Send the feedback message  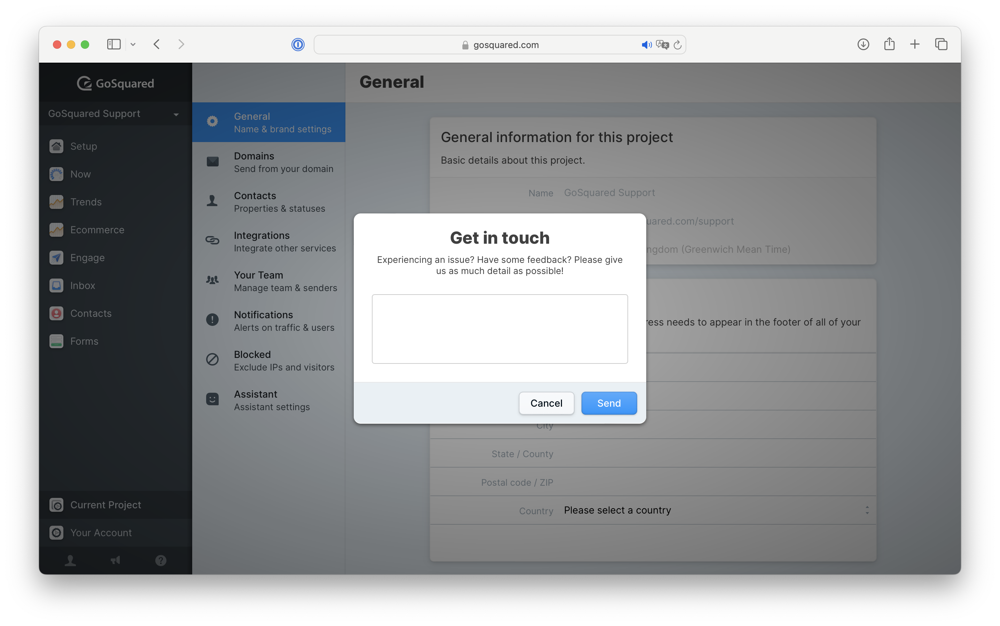point(609,403)
